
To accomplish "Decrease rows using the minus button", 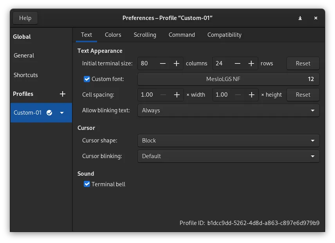I will [238, 63].
